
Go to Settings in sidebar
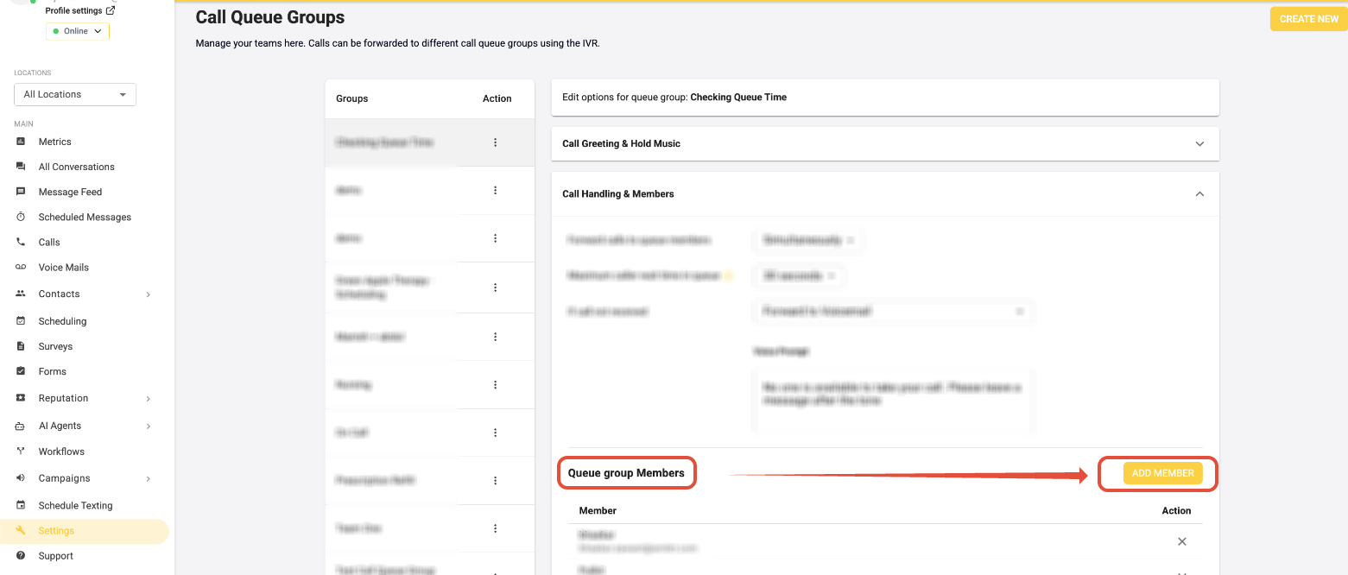(x=56, y=531)
